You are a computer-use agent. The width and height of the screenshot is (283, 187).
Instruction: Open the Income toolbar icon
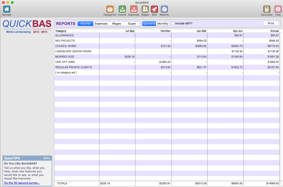click(122, 9)
